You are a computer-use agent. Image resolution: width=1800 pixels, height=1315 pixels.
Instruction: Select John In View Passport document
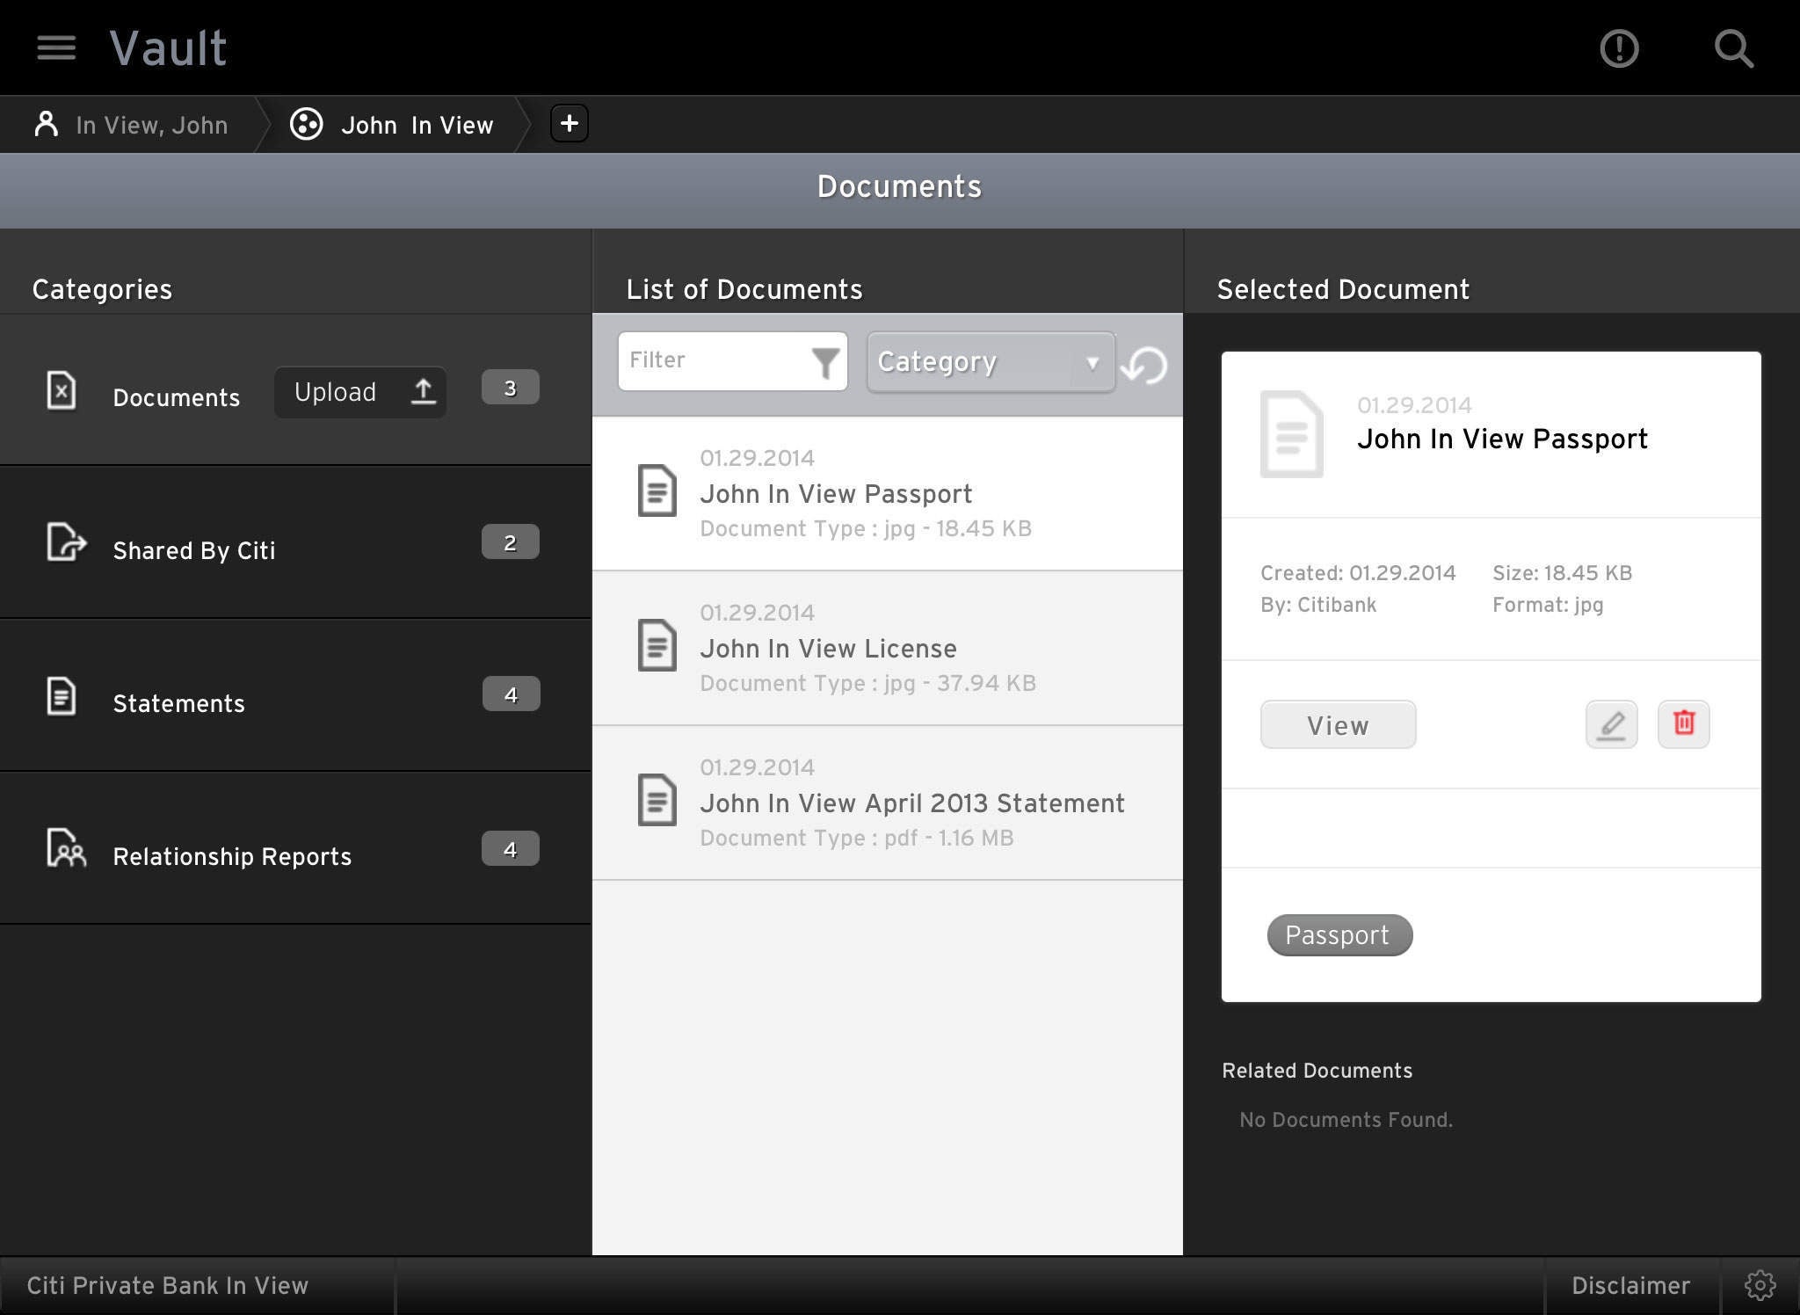click(x=887, y=493)
